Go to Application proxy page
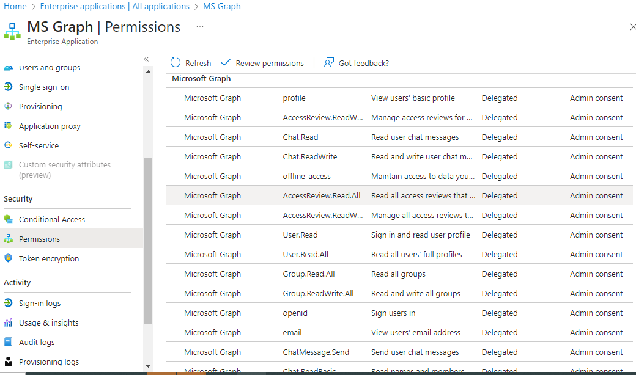 [x=50, y=126]
